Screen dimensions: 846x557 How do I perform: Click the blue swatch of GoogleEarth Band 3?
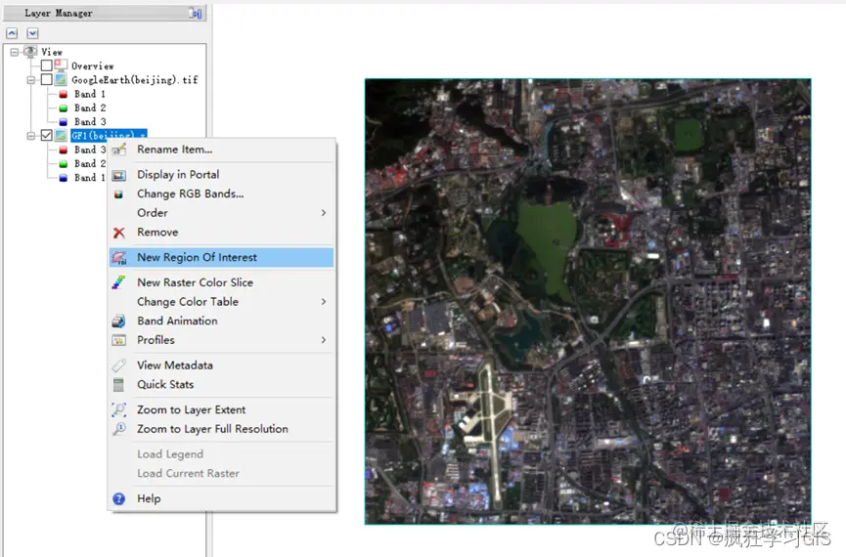click(64, 122)
